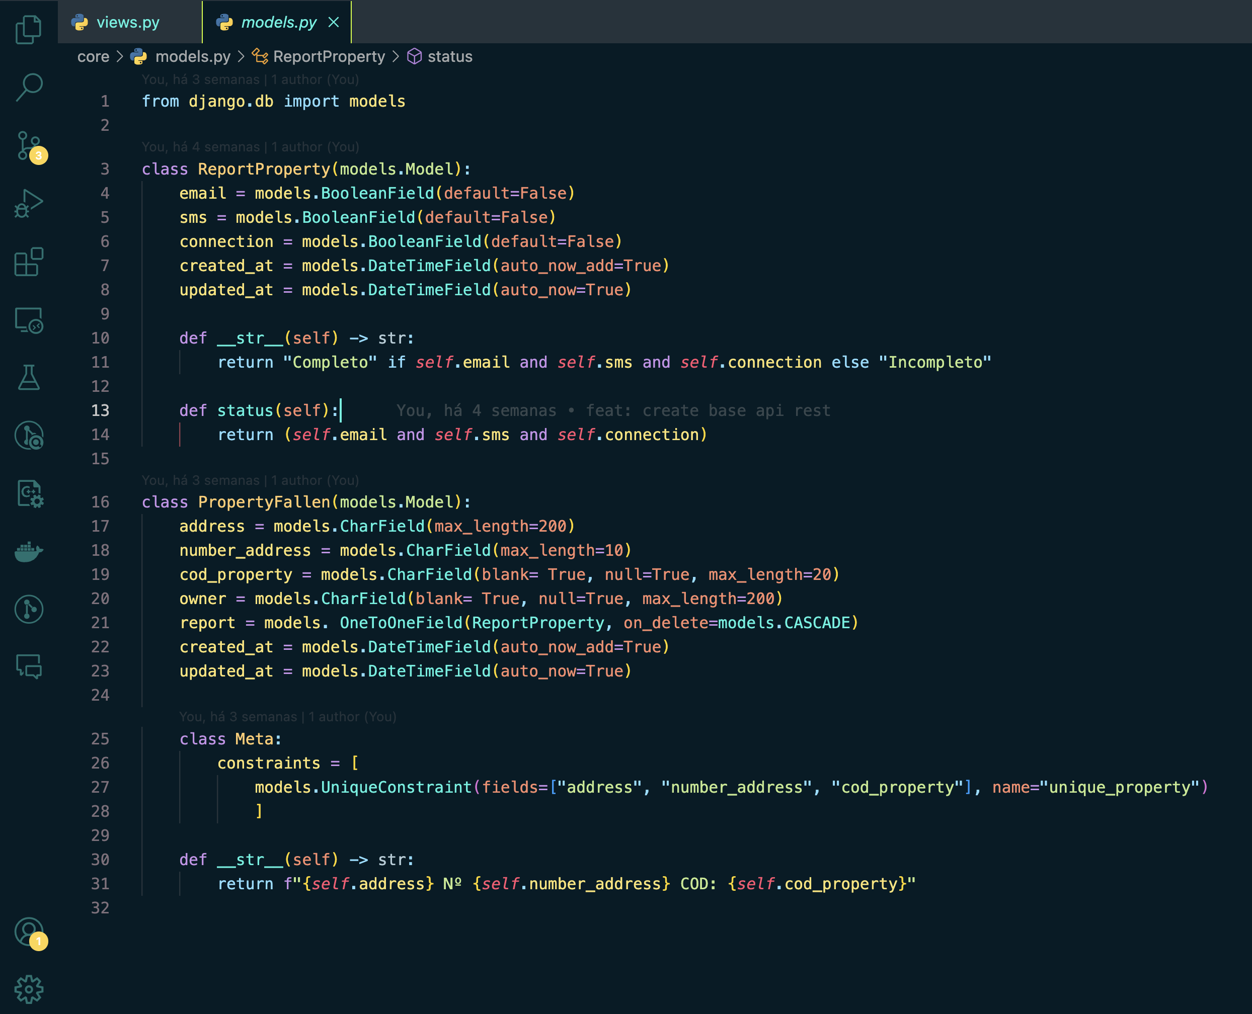The width and height of the screenshot is (1252, 1014).
Task: Open the Testing flask panel
Action: (x=28, y=378)
